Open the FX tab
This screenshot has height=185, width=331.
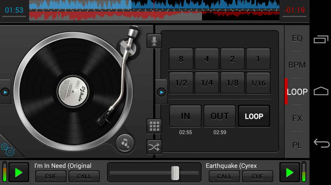click(297, 118)
